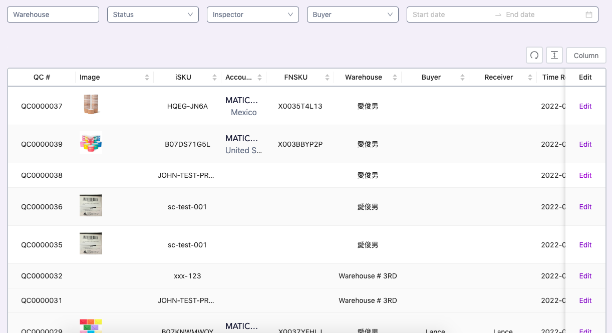
Task: Click warehouse 愛俊男 in row QC0000037
Action: 368,106
